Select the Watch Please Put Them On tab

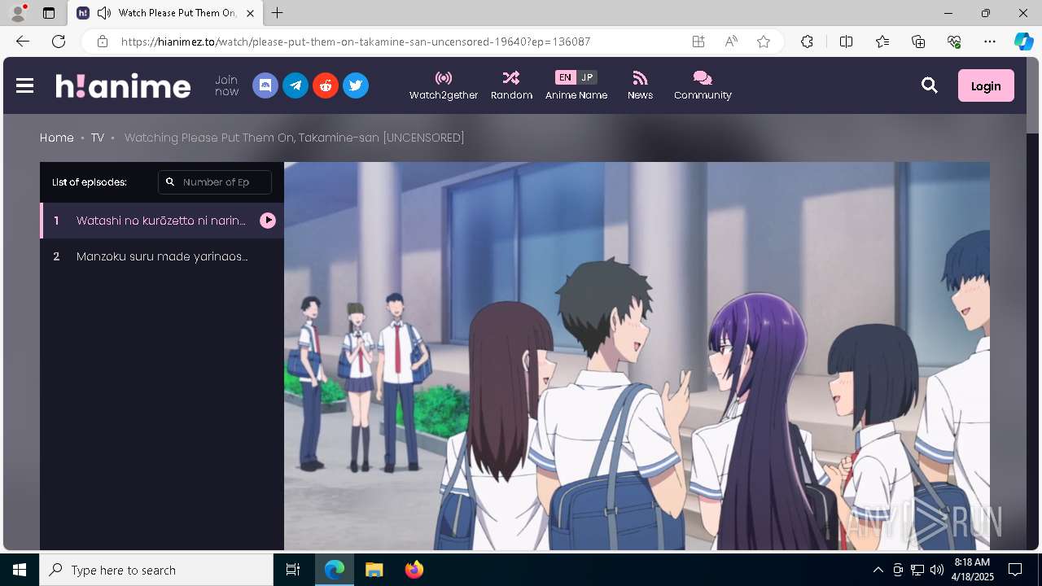pyautogui.click(x=166, y=13)
